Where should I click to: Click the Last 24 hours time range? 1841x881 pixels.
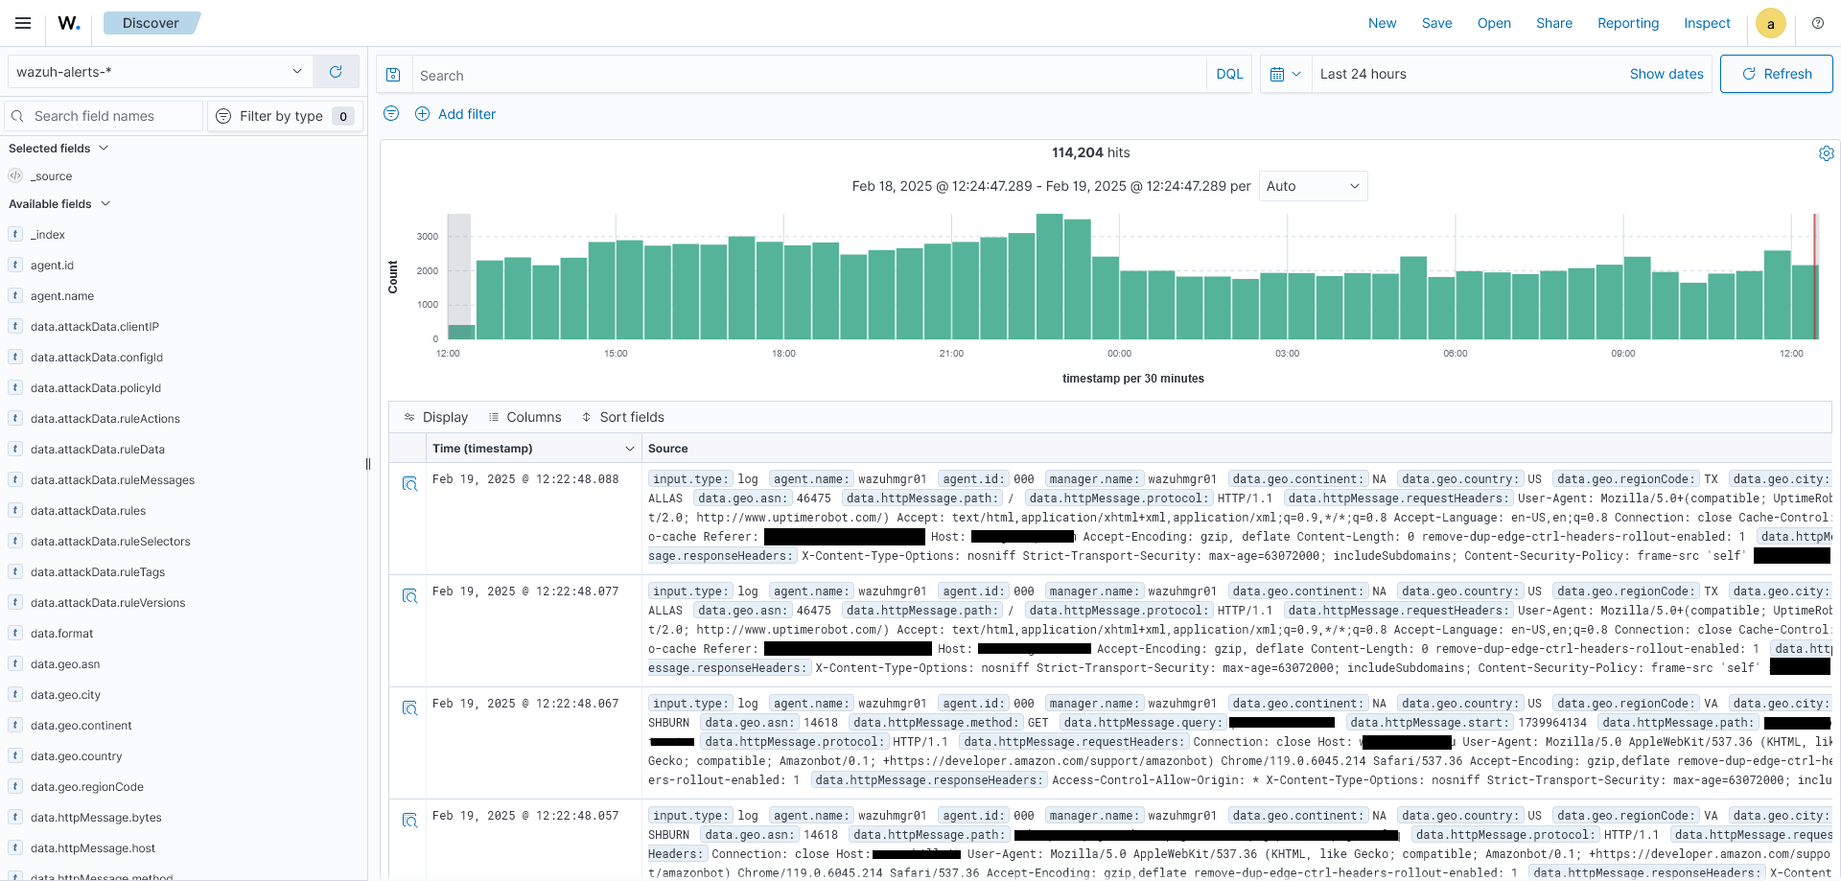(x=1363, y=74)
